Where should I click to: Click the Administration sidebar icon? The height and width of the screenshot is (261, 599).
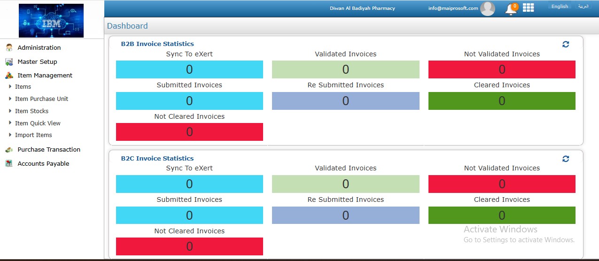(x=9, y=47)
